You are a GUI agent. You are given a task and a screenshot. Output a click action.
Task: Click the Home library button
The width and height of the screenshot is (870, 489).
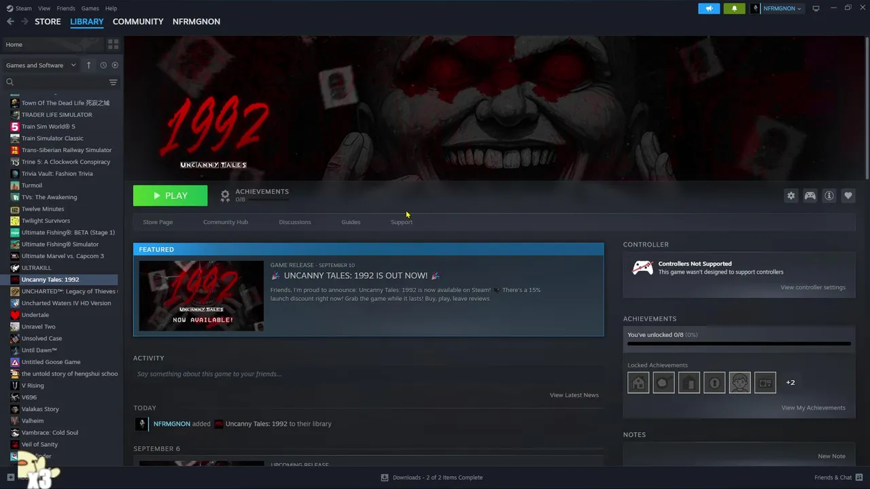pos(52,44)
